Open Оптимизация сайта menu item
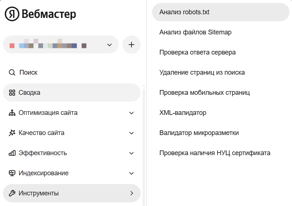The width and height of the screenshot is (292, 206). (x=72, y=113)
